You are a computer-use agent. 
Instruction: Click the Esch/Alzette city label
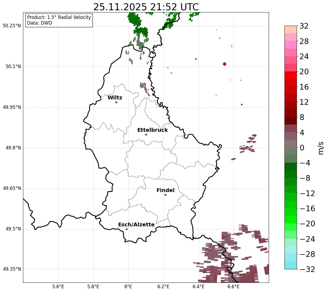[136, 225]
